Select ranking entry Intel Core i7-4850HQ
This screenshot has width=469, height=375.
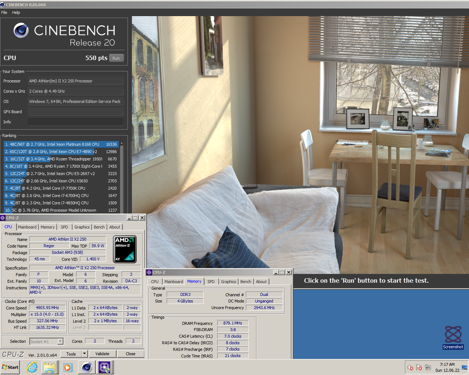click(60, 203)
